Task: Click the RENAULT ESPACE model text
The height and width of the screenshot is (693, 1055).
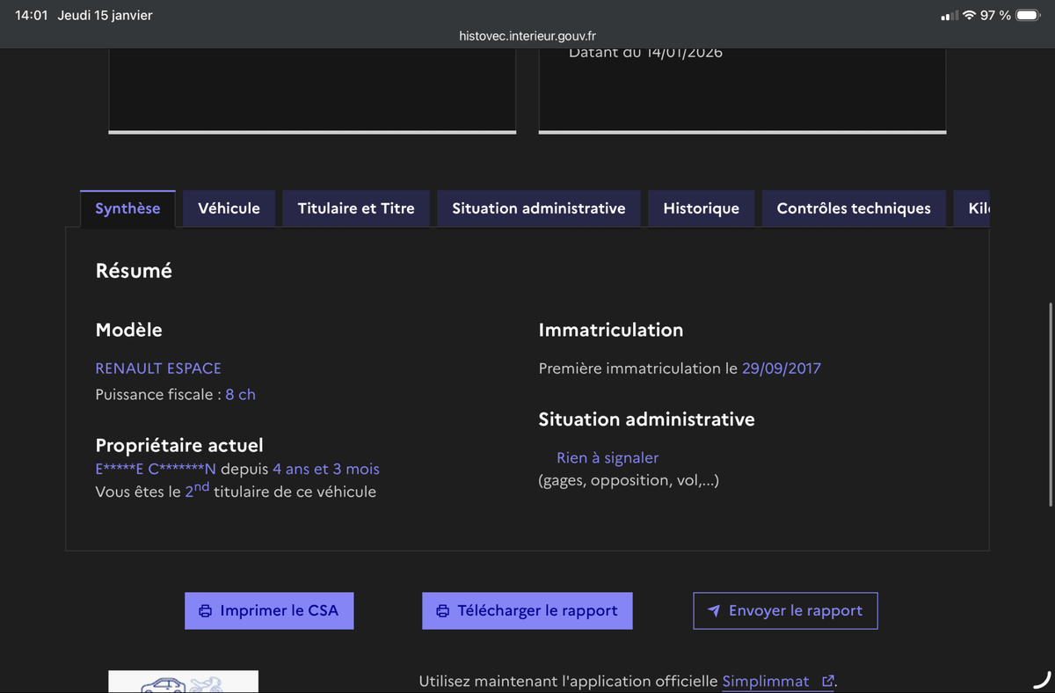Action: click(158, 368)
